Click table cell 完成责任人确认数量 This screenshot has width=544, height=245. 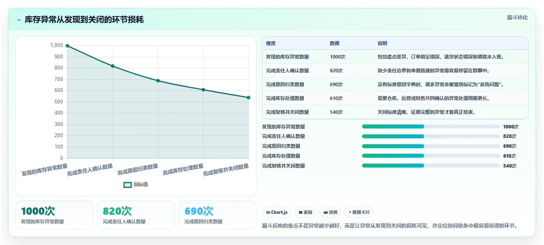click(x=287, y=71)
